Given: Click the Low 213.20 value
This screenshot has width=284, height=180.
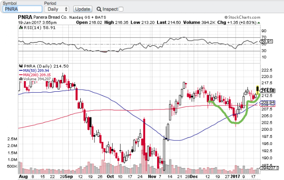Looking at the screenshot, I should pyautogui.click(x=142, y=23).
